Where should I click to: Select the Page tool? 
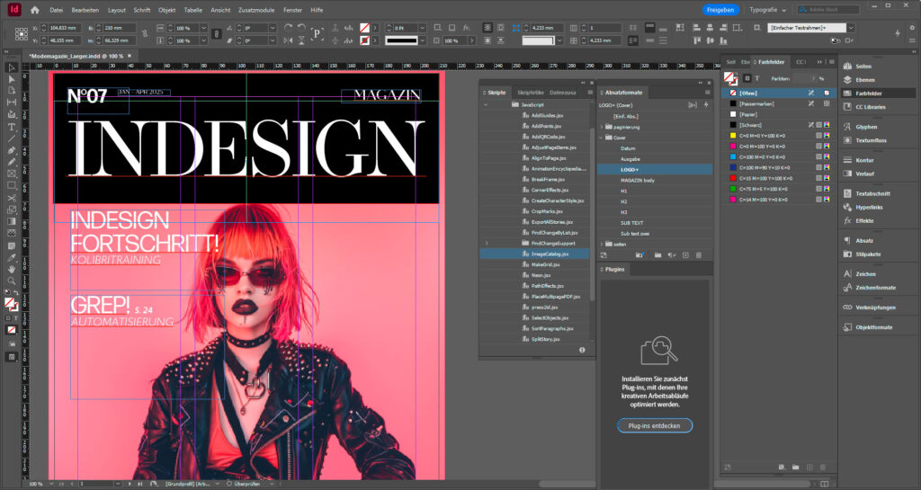pyautogui.click(x=11, y=91)
